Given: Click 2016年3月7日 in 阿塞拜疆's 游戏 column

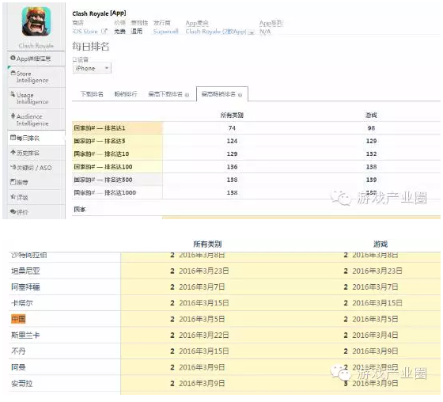Looking at the screenshot, I should (375, 287).
